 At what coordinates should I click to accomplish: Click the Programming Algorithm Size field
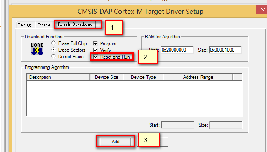226,125
